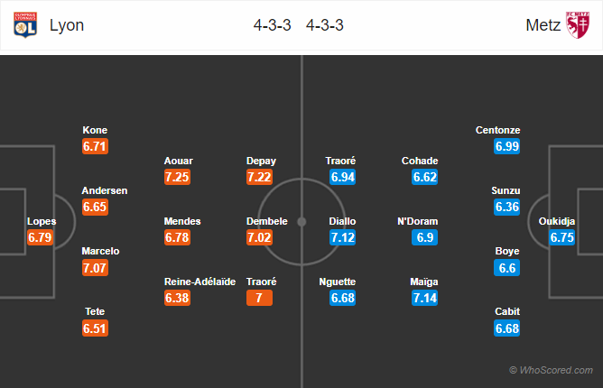Click Diallo's 7.12 rating badge
This screenshot has width=603, height=388.
click(342, 237)
